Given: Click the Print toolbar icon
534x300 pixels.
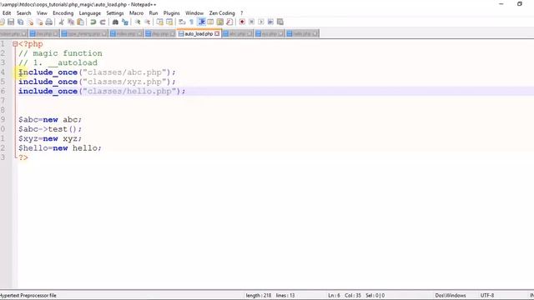Looking at the screenshot, I should [x=49, y=22].
